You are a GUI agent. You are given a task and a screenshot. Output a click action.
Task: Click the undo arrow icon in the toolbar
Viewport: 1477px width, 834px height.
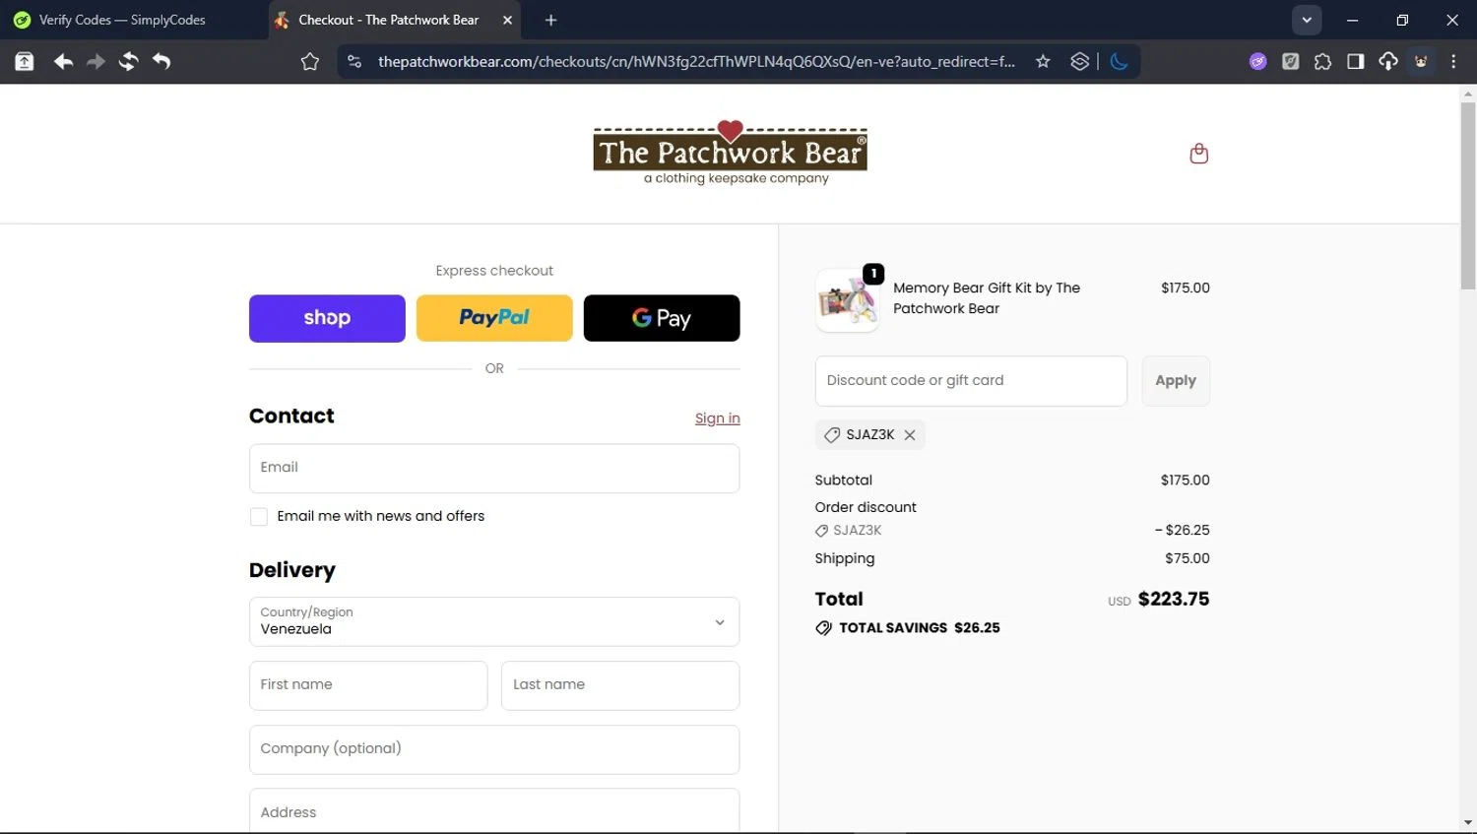click(x=161, y=62)
